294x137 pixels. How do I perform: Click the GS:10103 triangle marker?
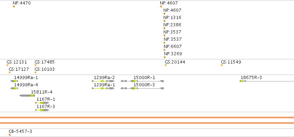click(x=36, y=72)
